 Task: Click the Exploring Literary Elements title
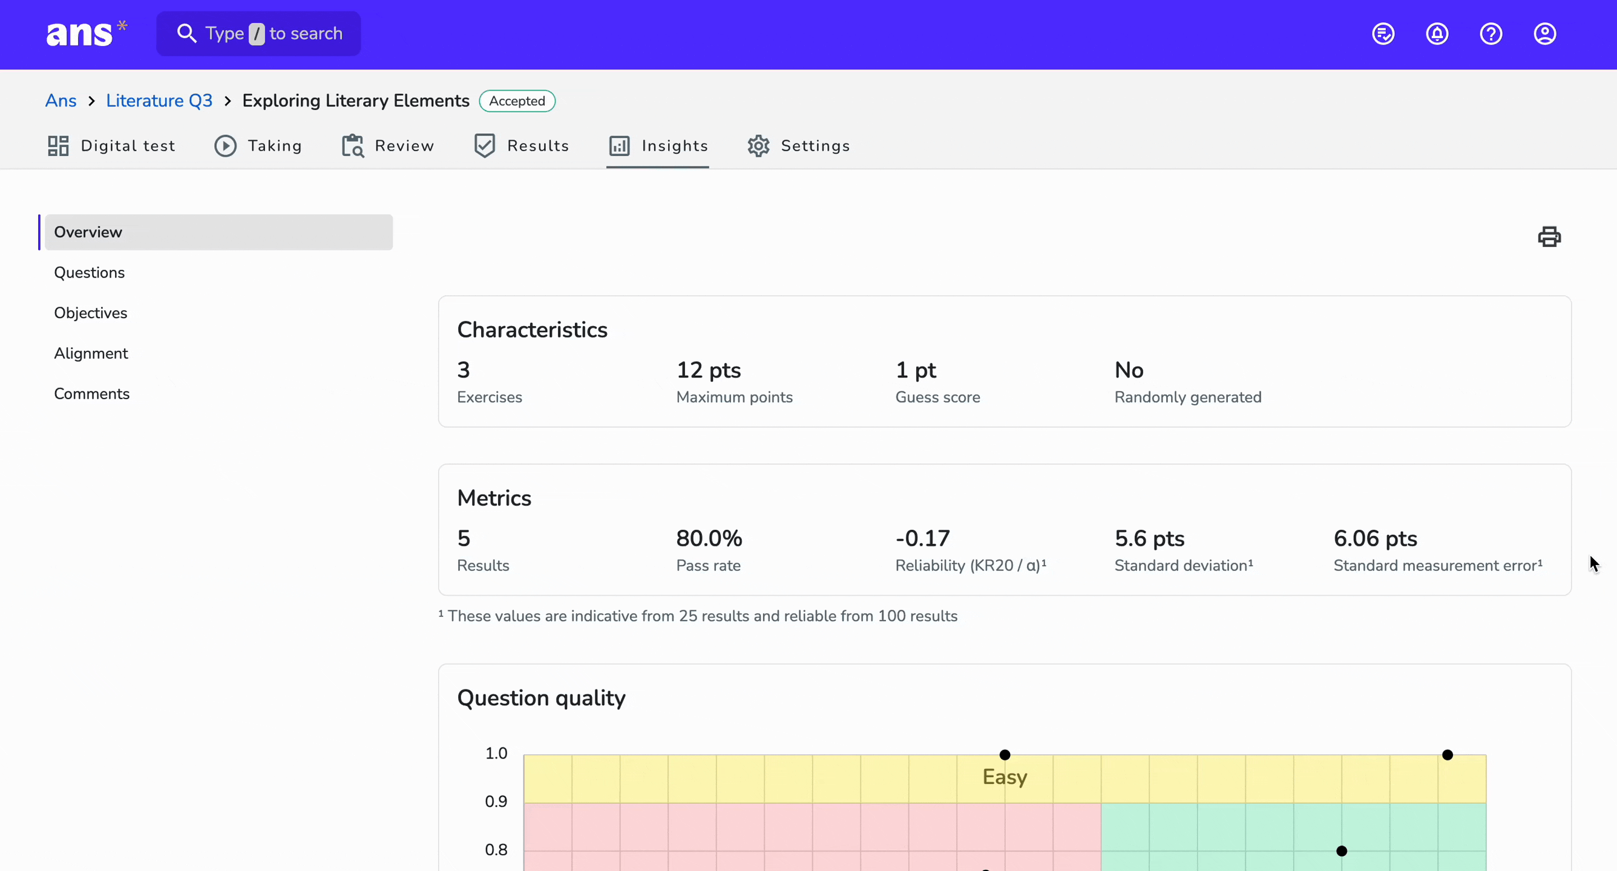coord(356,100)
